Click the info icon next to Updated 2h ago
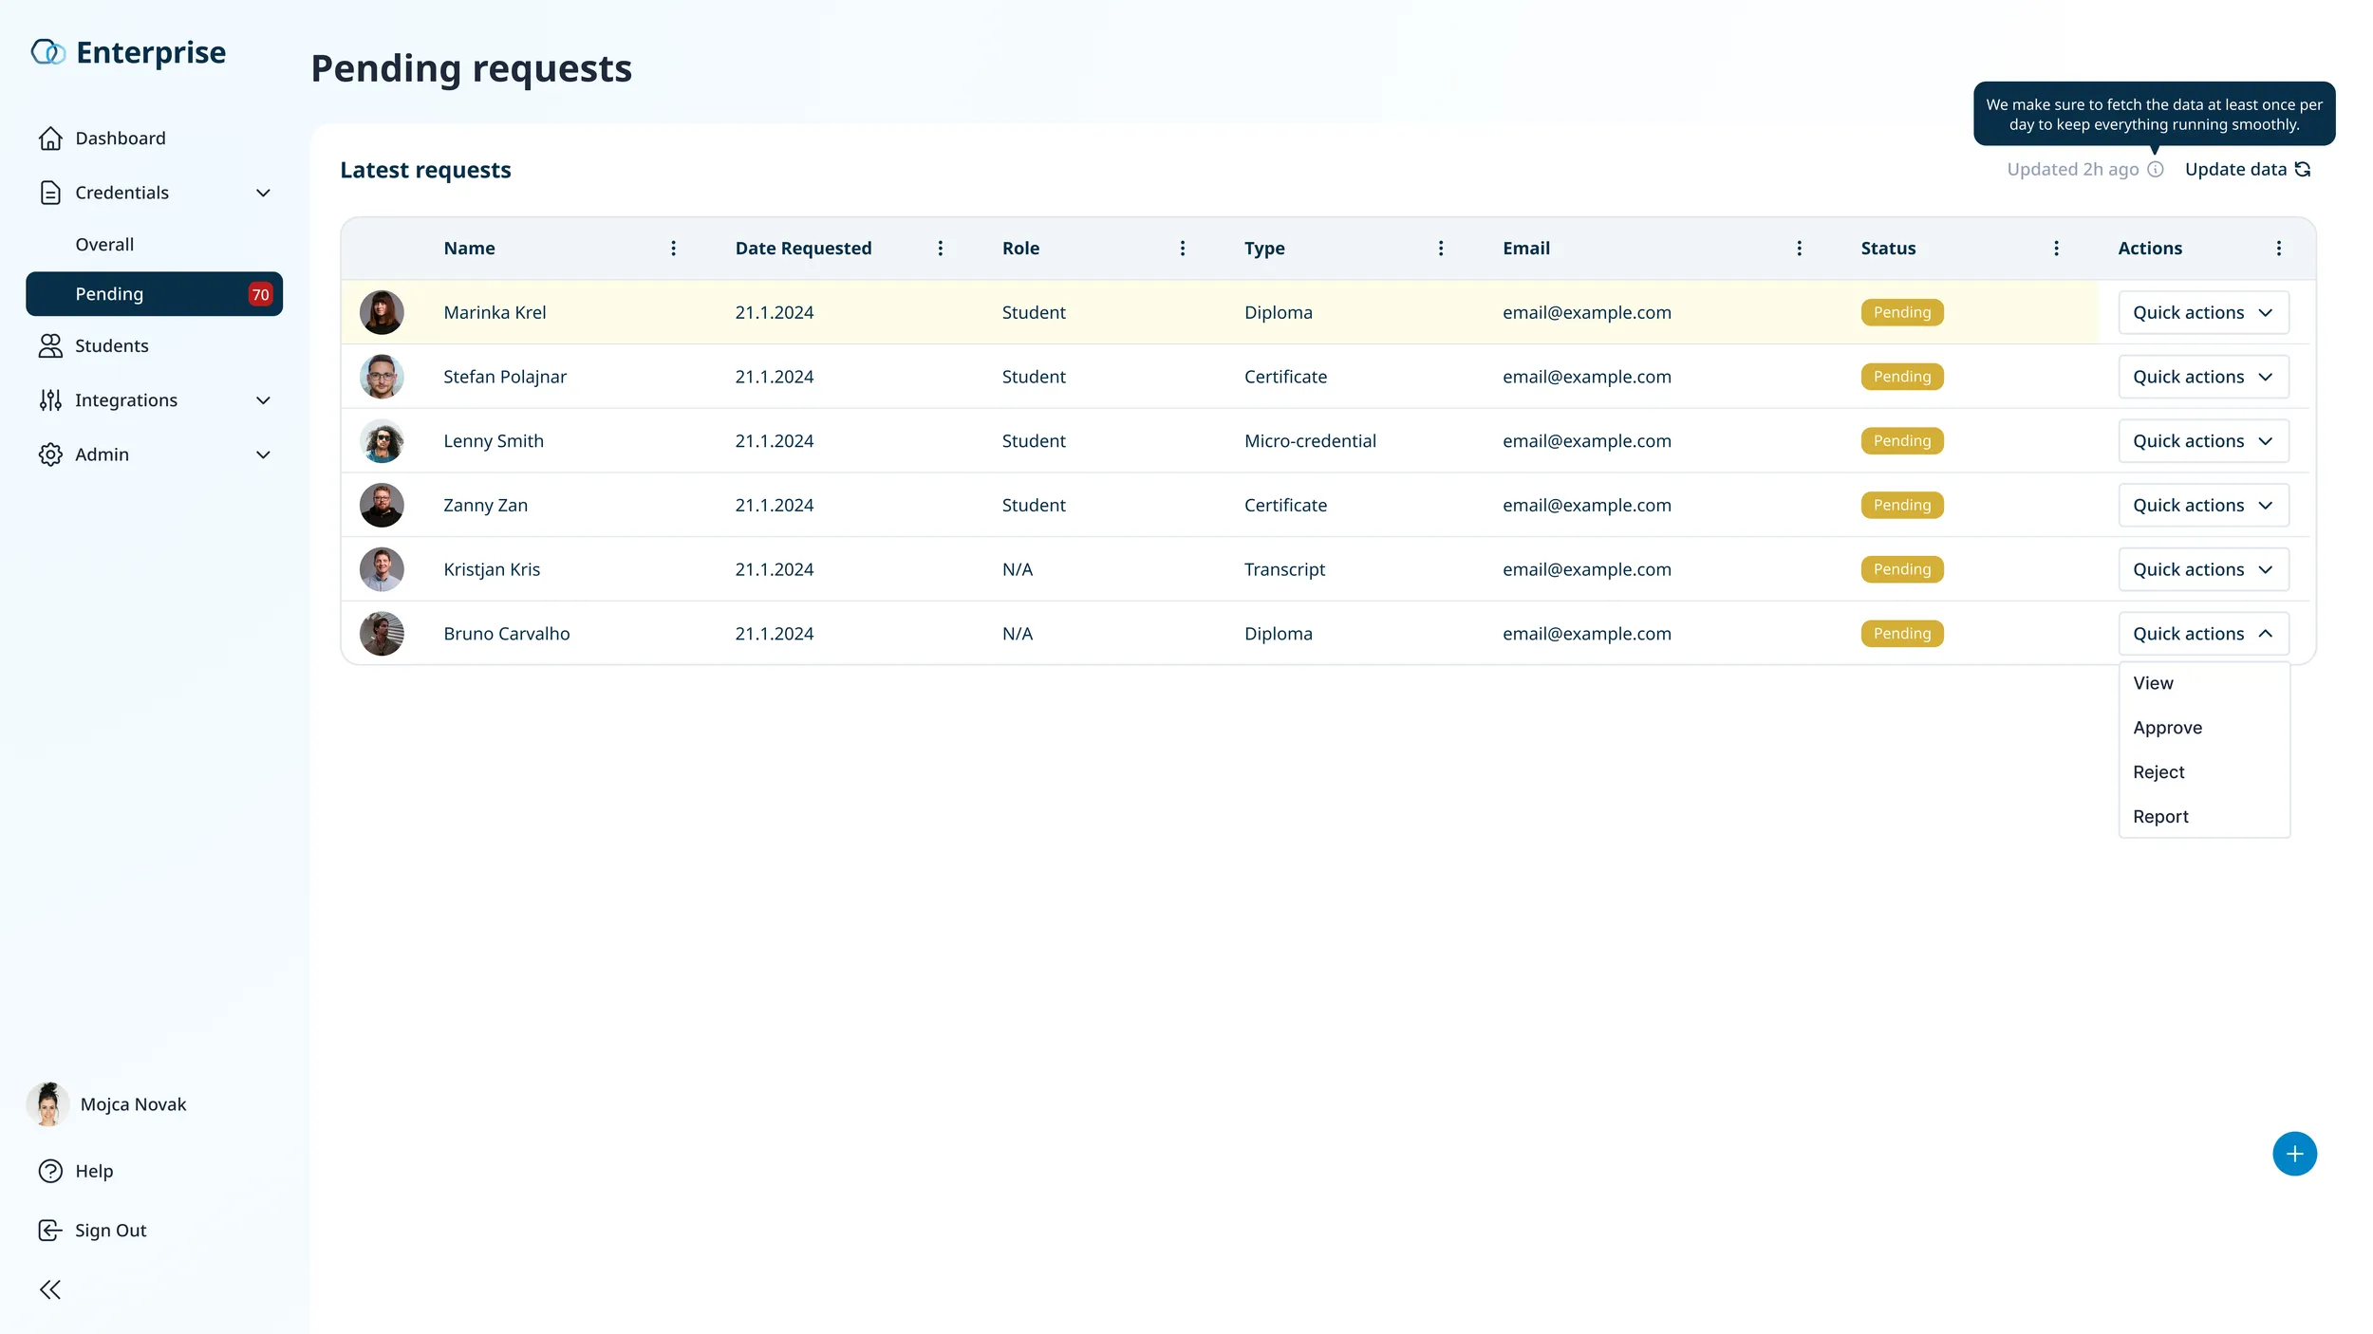 [2156, 170]
